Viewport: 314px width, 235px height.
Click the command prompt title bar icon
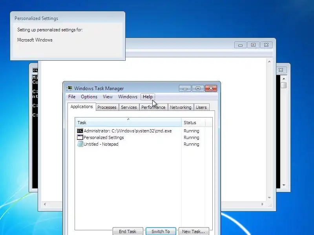35,70
